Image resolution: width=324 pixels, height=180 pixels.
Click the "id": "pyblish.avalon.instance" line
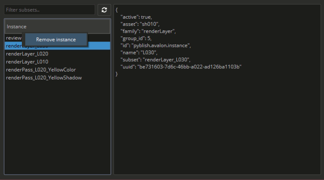[156, 46]
